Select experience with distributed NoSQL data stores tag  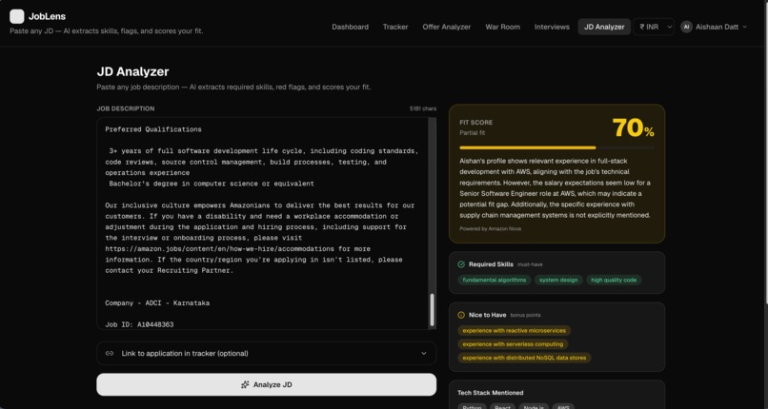tap(525, 358)
